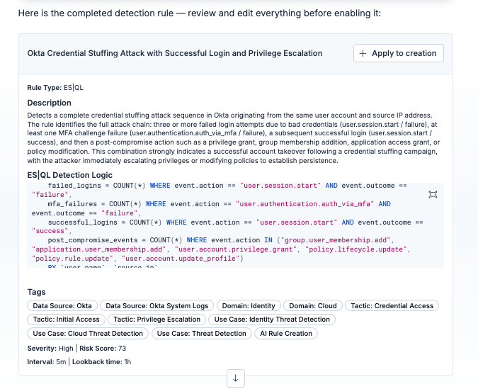
Task: Click the Interval: 5m text
Action: coord(47,362)
